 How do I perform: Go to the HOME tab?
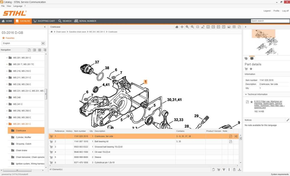(x=7, y=21)
